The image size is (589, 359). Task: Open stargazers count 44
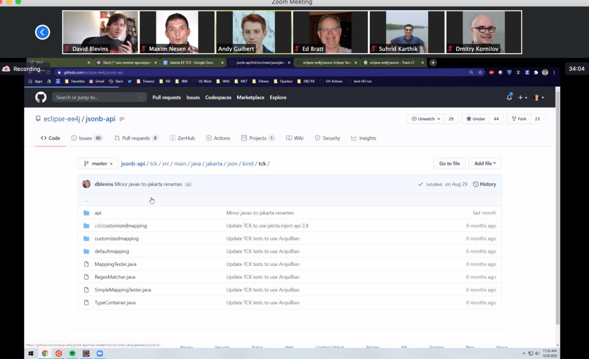[496, 119]
